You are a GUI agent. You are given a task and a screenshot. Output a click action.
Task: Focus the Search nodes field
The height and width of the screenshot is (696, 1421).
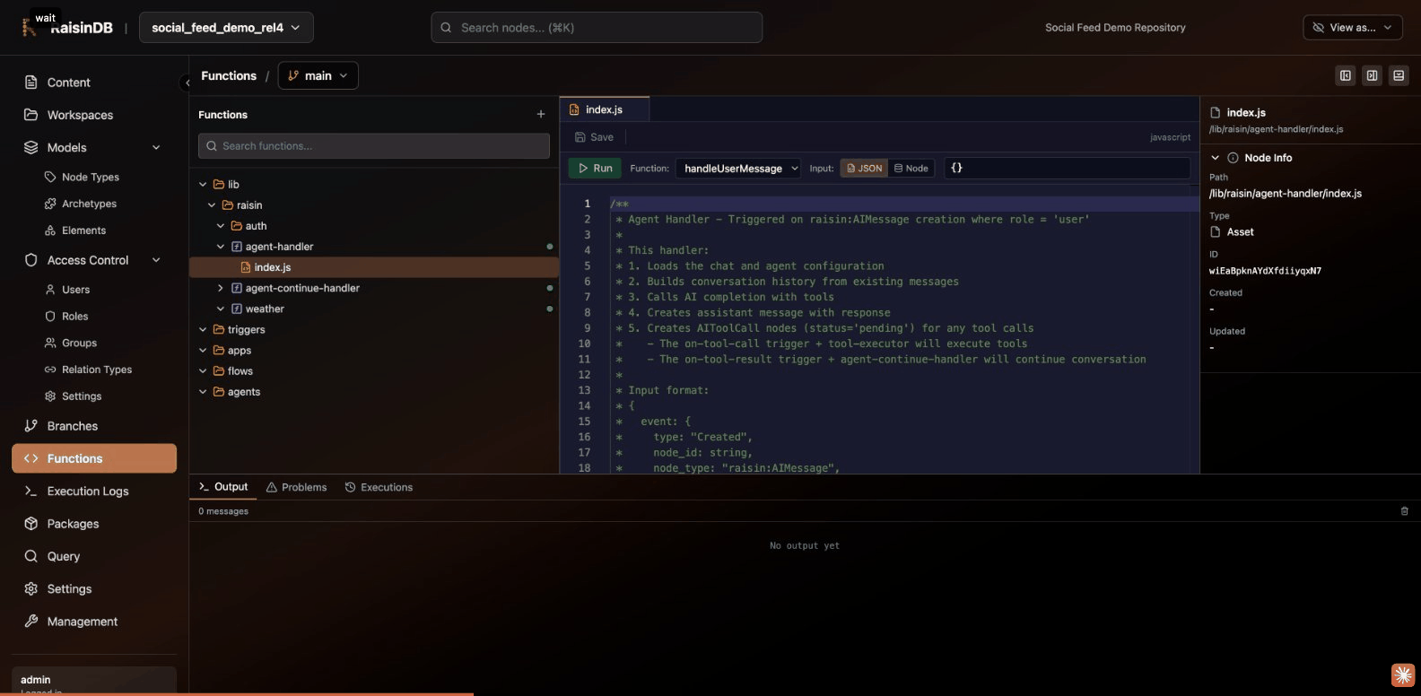coord(597,28)
